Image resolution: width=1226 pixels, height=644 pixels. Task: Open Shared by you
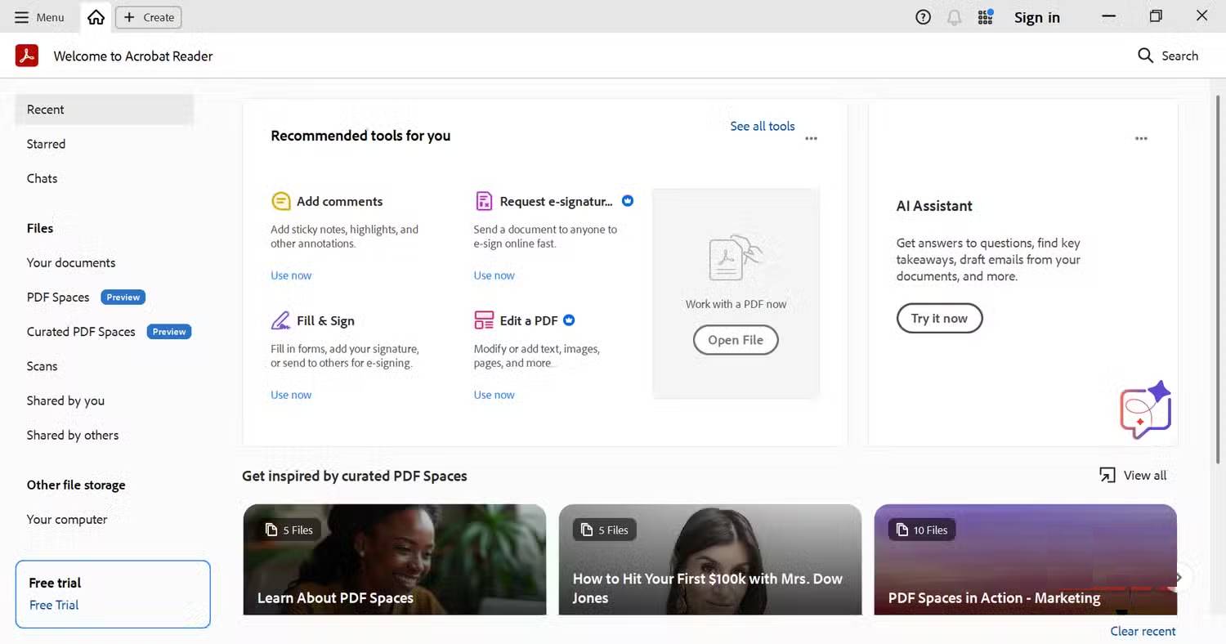tap(65, 400)
